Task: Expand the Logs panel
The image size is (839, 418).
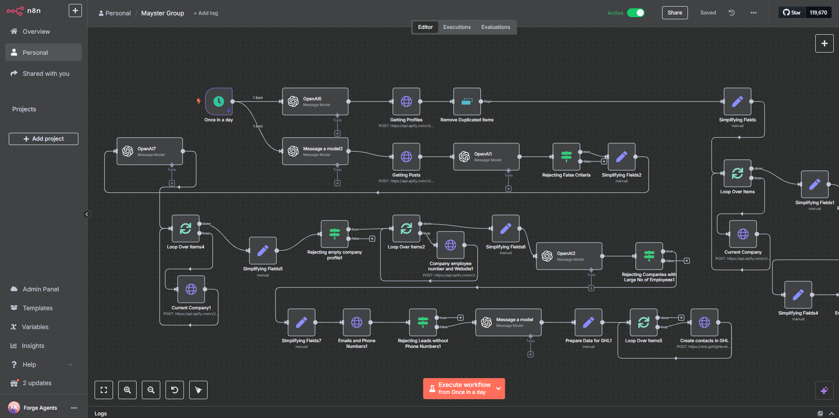Action: point(831,413)
